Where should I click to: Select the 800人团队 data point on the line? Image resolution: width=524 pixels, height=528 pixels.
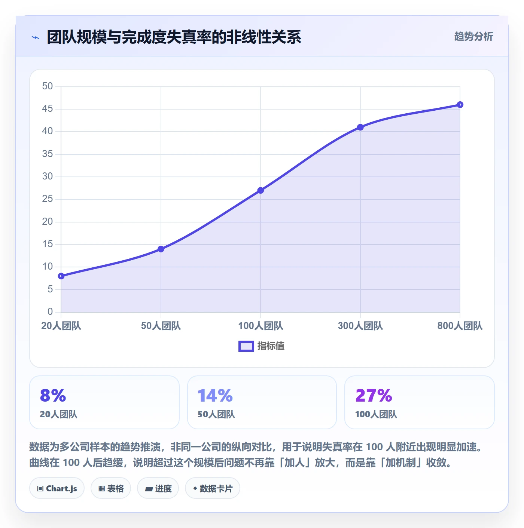(460, 105)
